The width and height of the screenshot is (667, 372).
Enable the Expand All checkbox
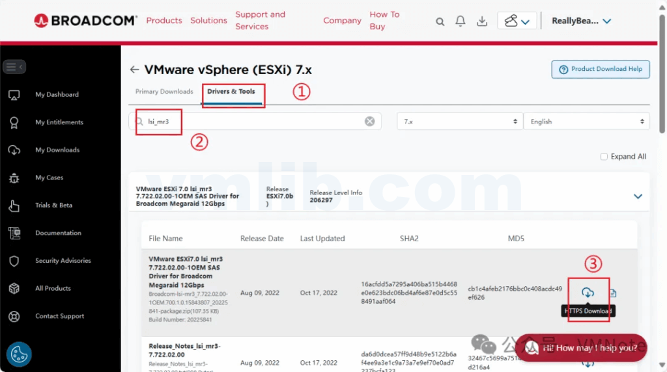tap(604, 157)
